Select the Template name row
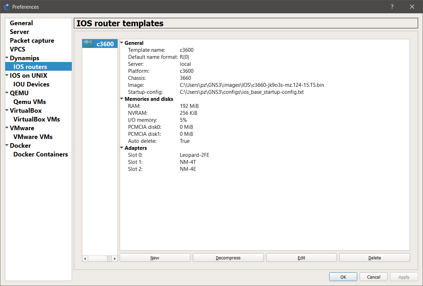Image resolution: width=423 pixels, height=286 pixels. click(x=265, y=50)
